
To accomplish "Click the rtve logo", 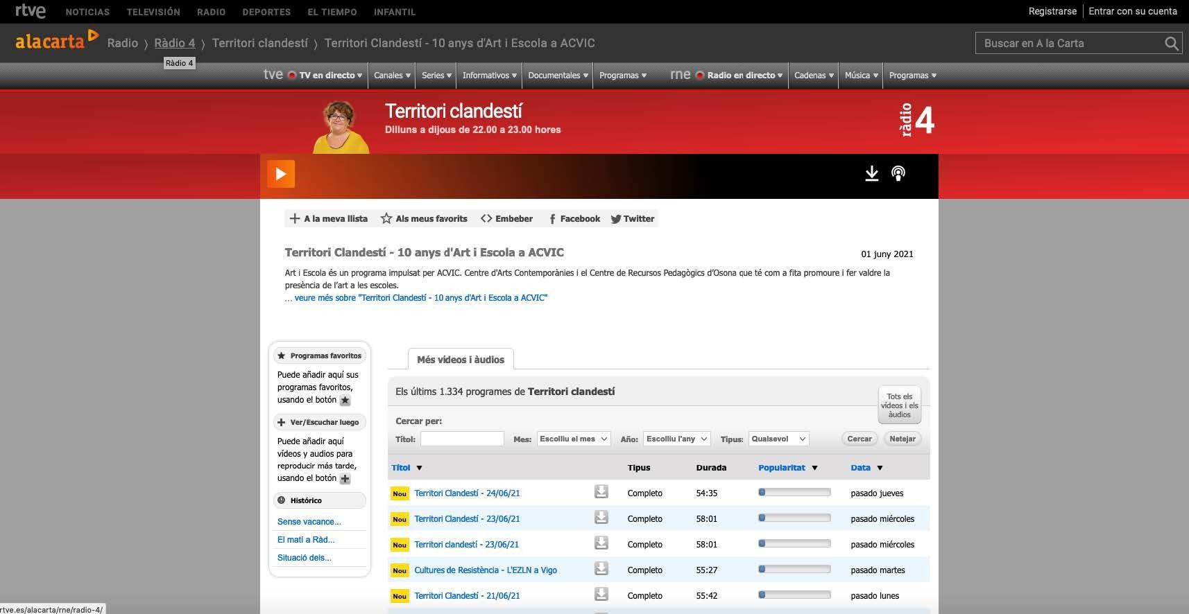I will tap(31, 11).
